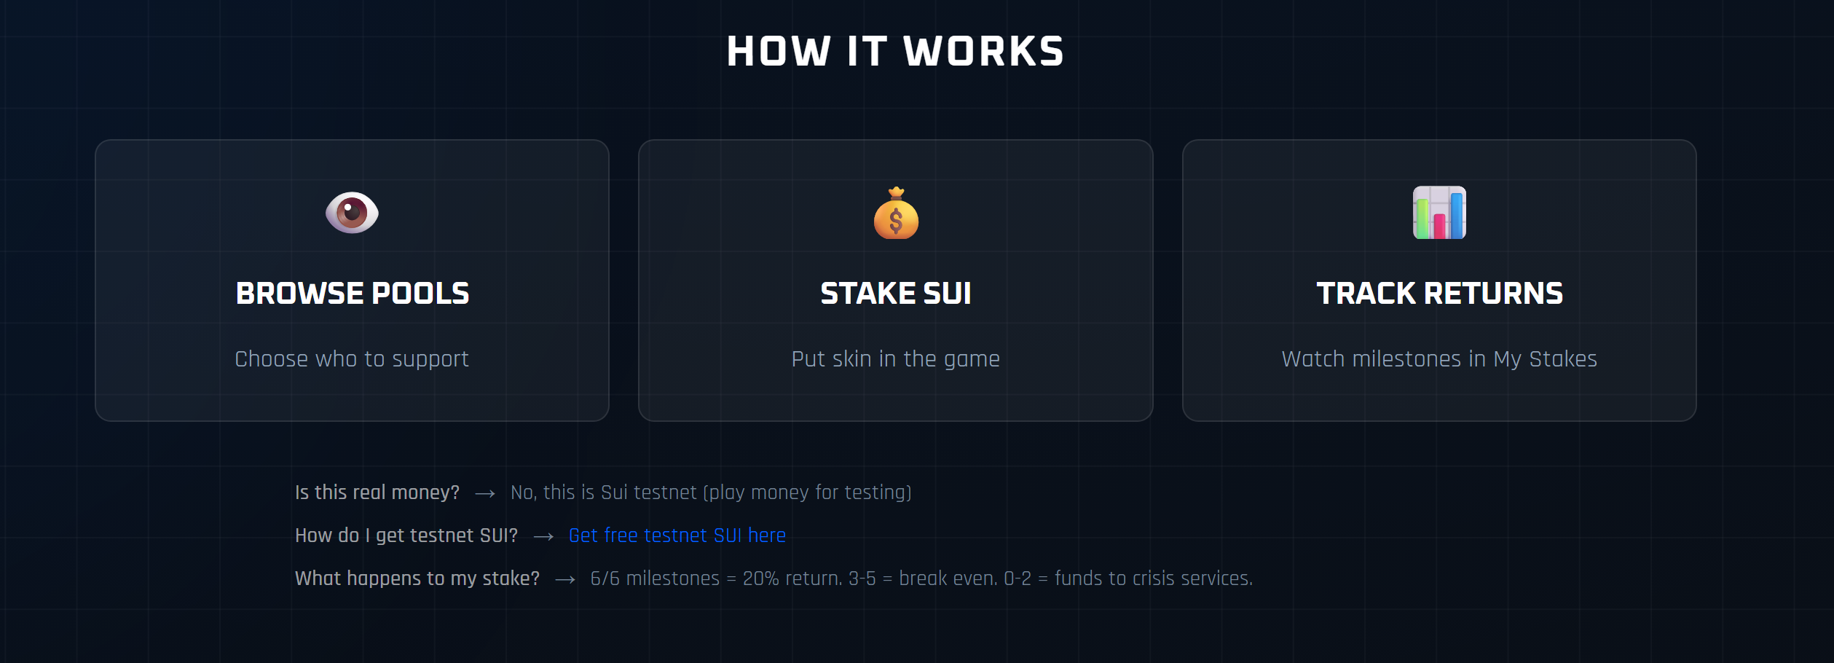The height and width of the screenshot is (663, 1834).
Task: Select the 'What happens to my stake?' question
Action: pyautogui.click(x=417, y=578)
